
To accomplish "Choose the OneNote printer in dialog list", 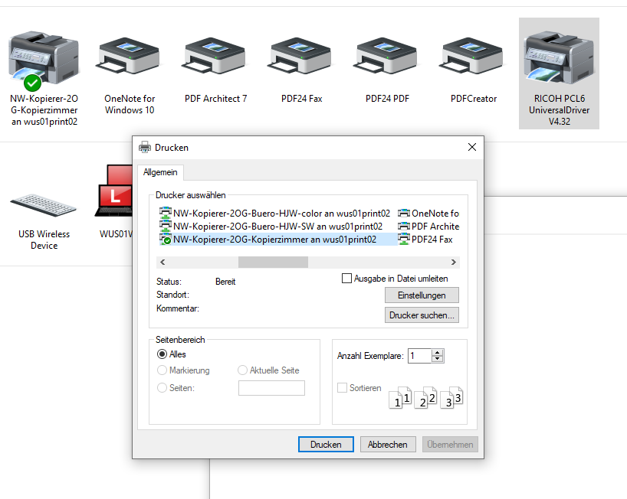I will click(x=428, y=214).
